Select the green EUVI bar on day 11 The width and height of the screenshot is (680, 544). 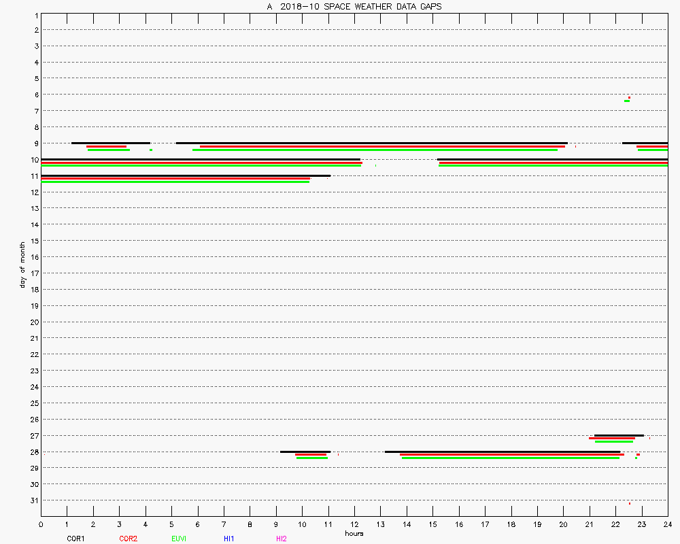pos(175,182)
